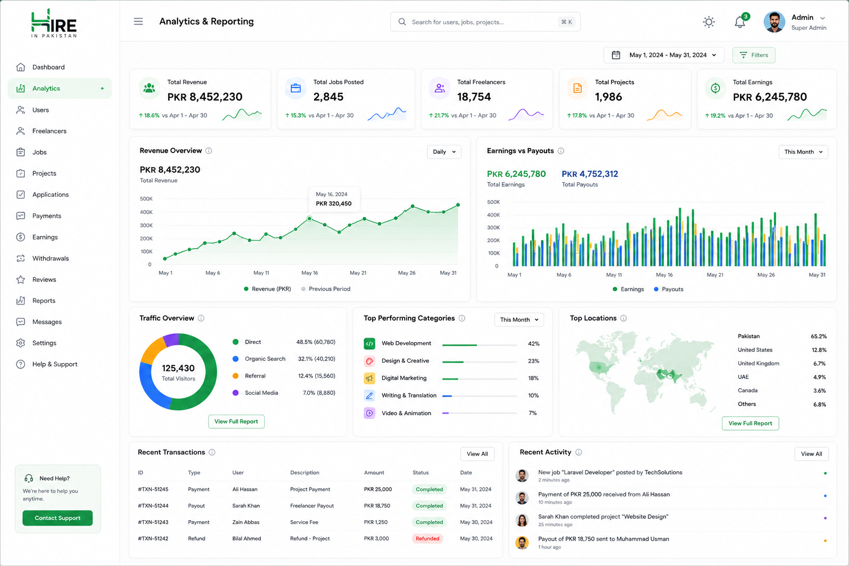
Task: Expand the Admin account chevron
Action: (x=822, y=18)
